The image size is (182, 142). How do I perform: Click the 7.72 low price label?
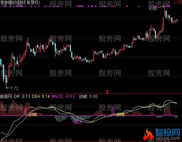coord(14,88)
